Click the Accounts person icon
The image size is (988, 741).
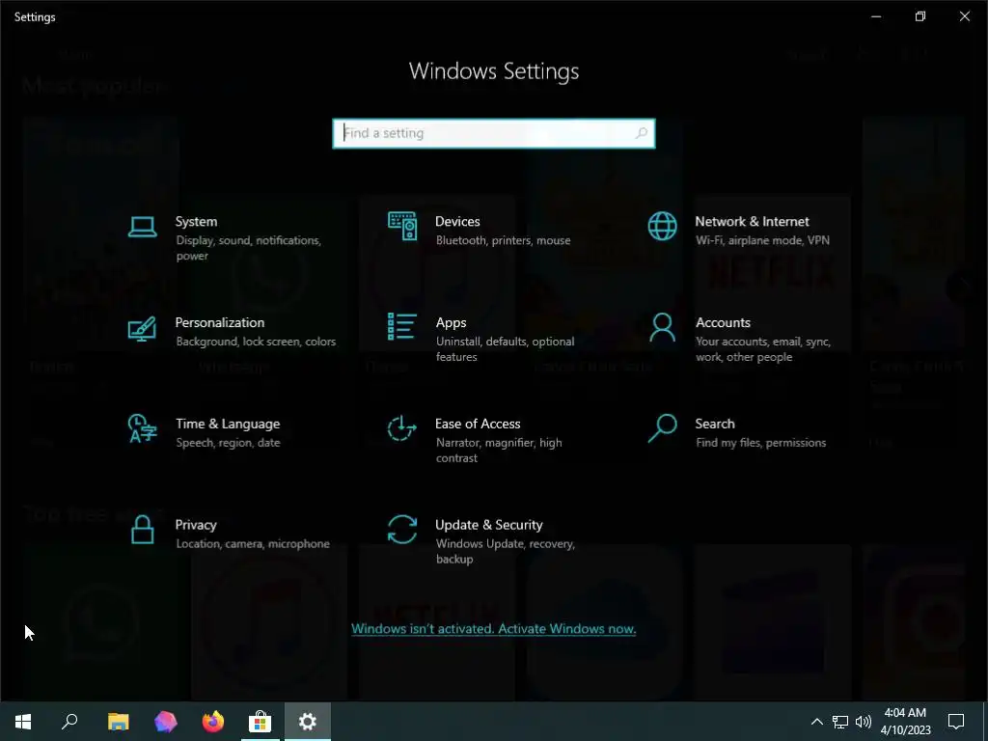click(x=662, y=328)
